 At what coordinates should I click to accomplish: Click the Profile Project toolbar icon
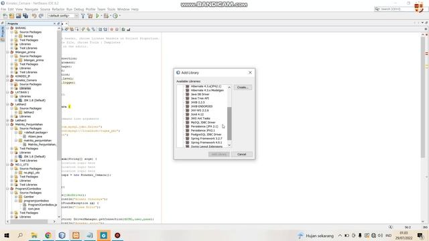[x=115, y=16]
